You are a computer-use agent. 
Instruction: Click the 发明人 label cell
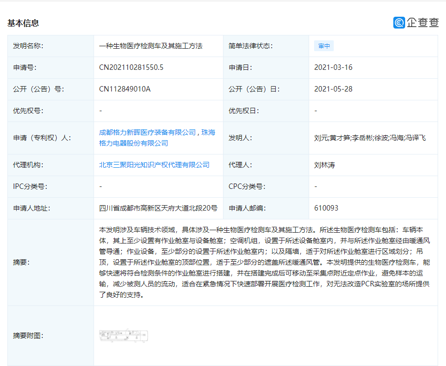(266, 138)
